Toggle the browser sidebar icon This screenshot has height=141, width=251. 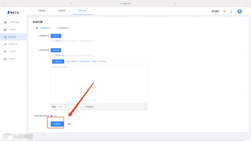pos(4,3)
